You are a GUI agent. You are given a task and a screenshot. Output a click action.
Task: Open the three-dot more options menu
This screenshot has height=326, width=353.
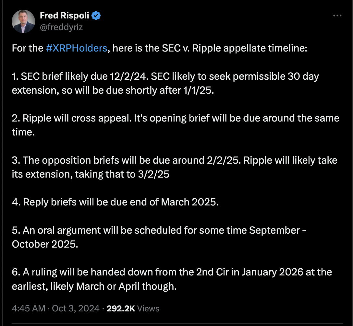tap(337, 16)
